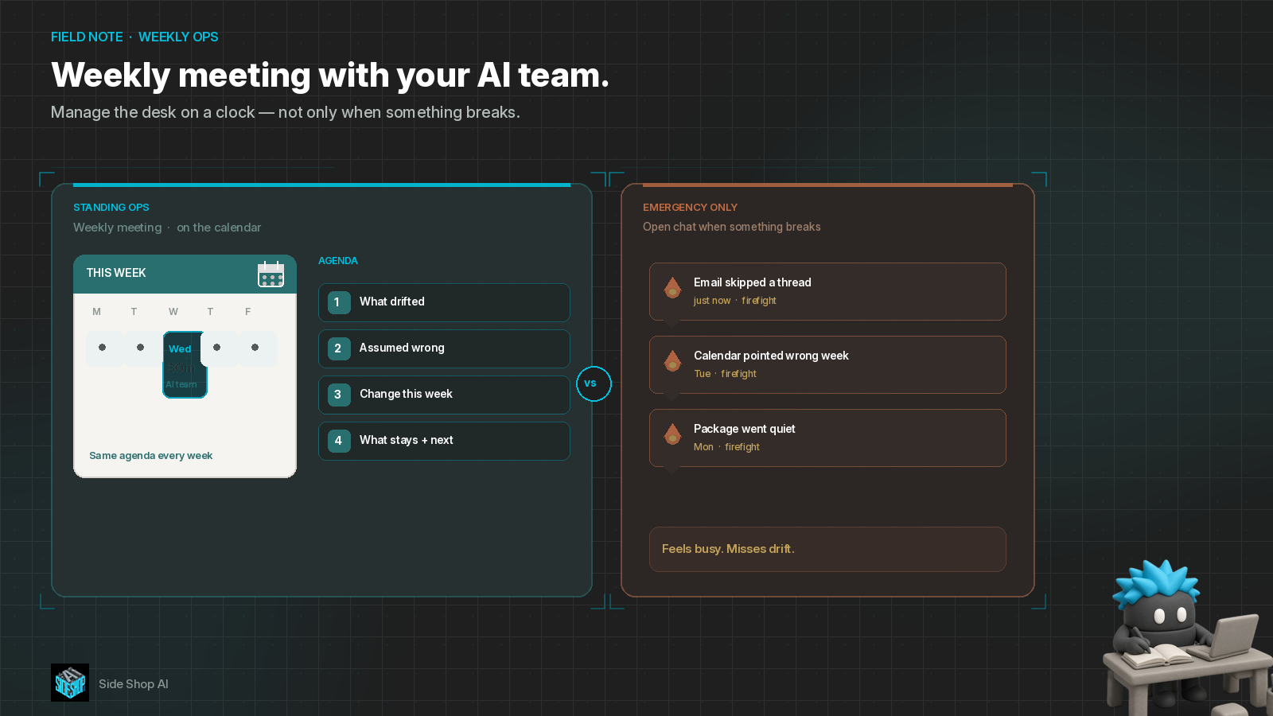Viewport: 1273px width, 716px height.
Task: Click the Package went quiet card title
Action: tap(744, 429)
